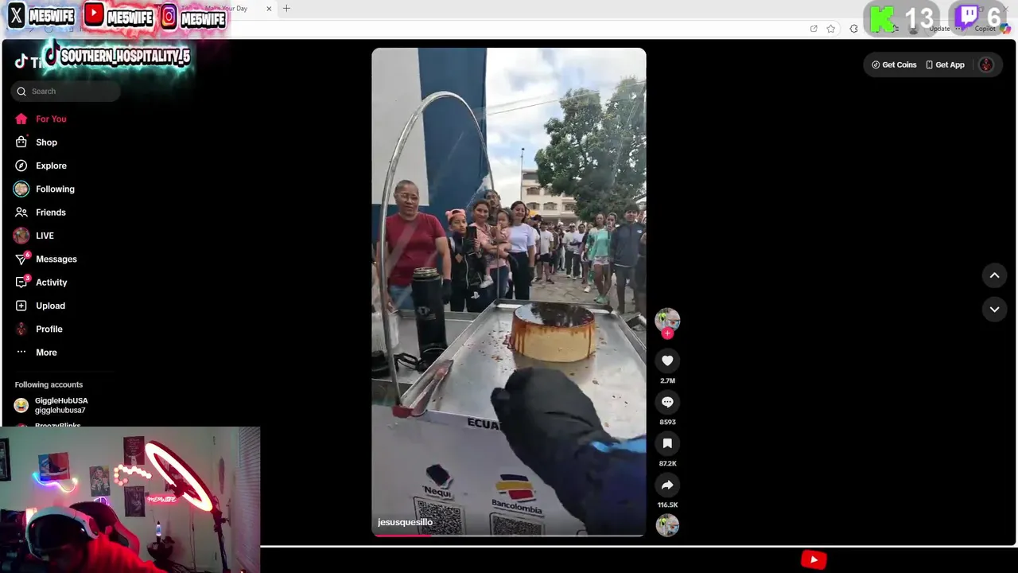Open comments with the 8593 bubble icon
This screenshot has width=1018, height=573.
[667, 402]
